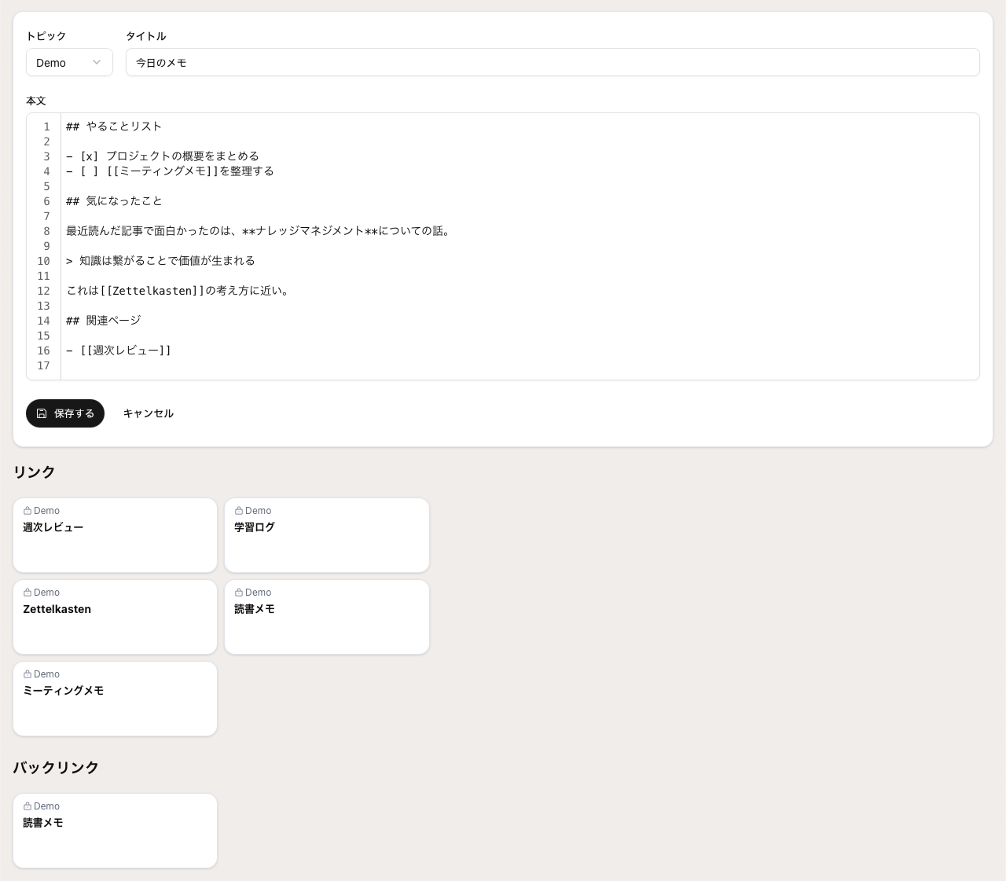Click キャンセル to cancel editing
Viewport: 1006px width, 881px height.
pyautogui.click(x=149, y=413)
